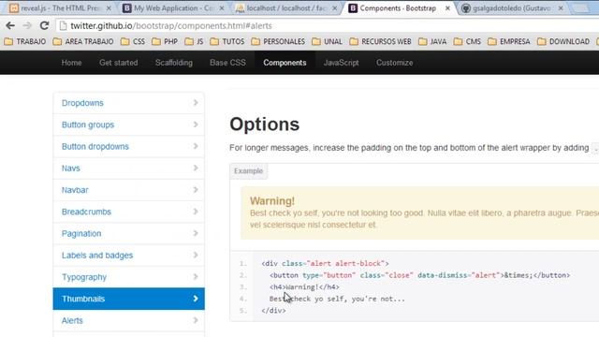Open Get started in the navbar
Screen dimensions: 599x337
pos(119,63)
